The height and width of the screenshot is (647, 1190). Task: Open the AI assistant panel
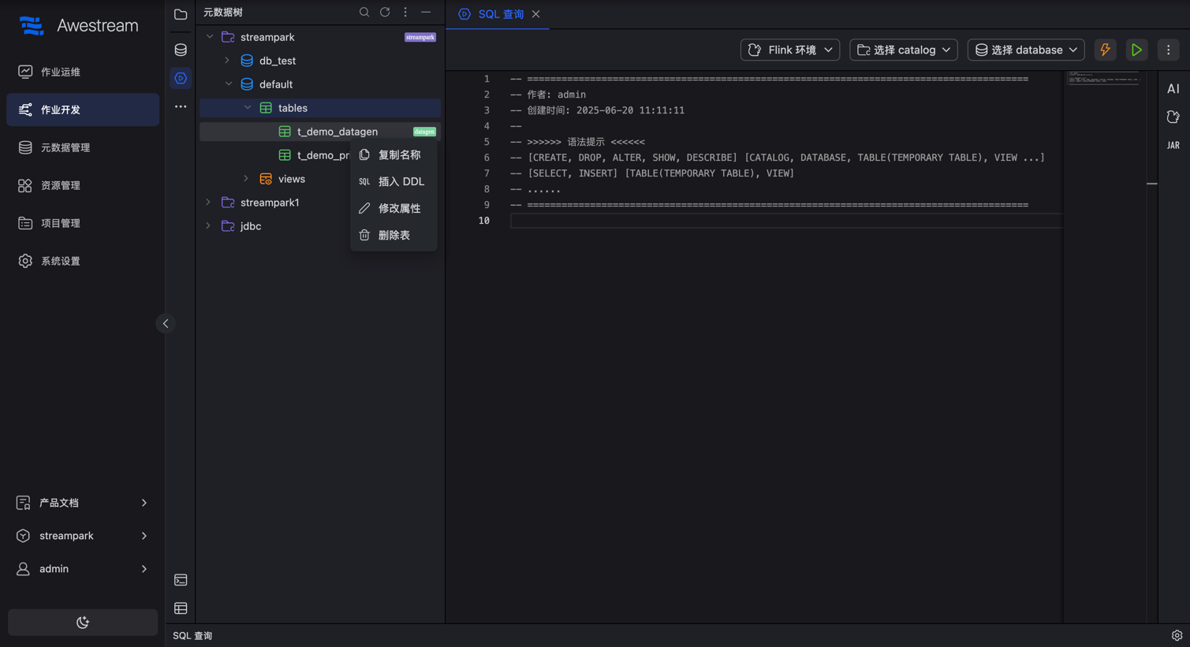click(x=1173, y=89)
